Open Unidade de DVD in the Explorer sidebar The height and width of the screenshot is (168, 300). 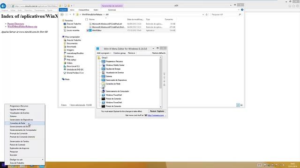point(75,70)
